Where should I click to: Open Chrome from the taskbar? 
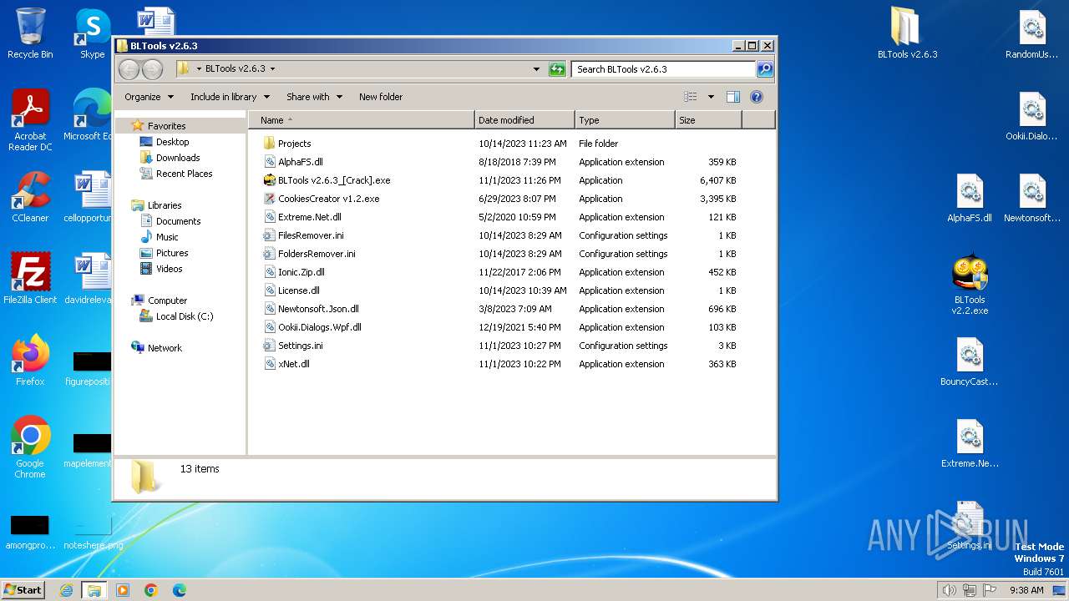point(151,590)
